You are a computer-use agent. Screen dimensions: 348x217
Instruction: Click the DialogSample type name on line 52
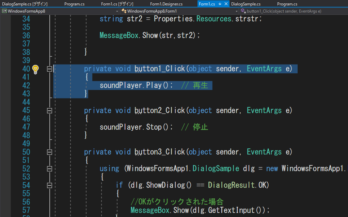coord(216,168)
